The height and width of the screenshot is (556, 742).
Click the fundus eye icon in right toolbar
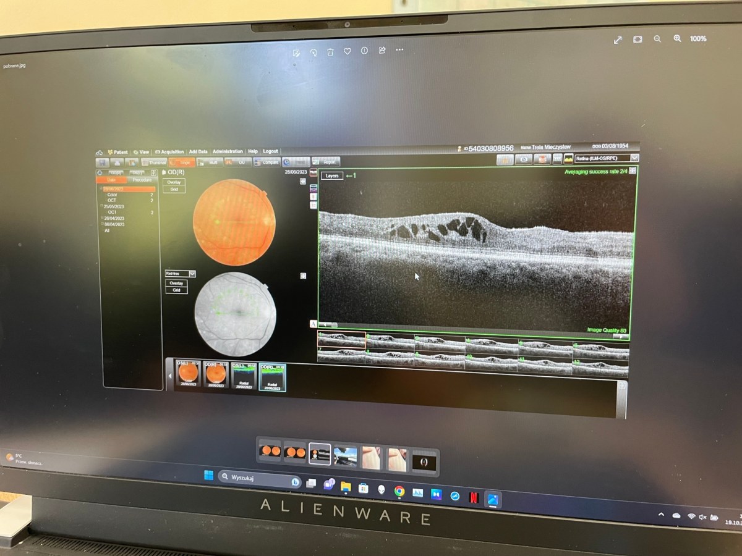(524, 159)
